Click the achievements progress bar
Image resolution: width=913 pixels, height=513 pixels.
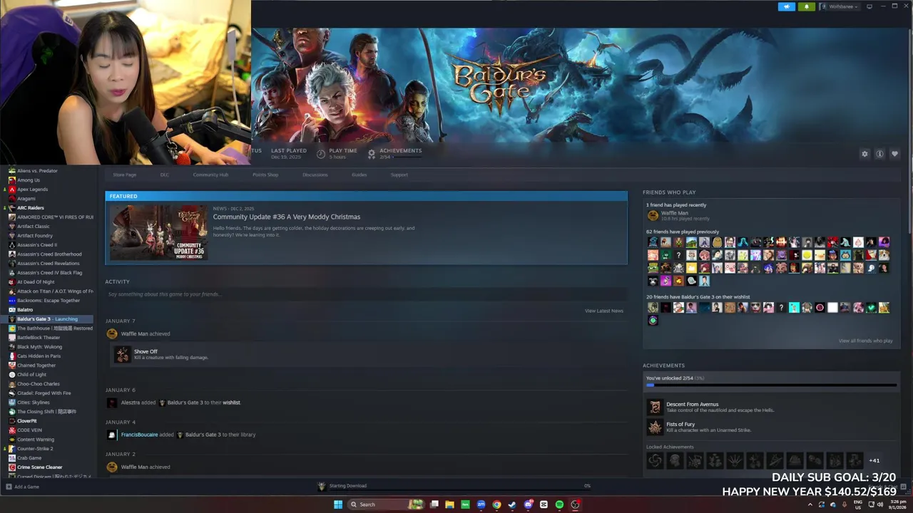click(x=771, y=385)
